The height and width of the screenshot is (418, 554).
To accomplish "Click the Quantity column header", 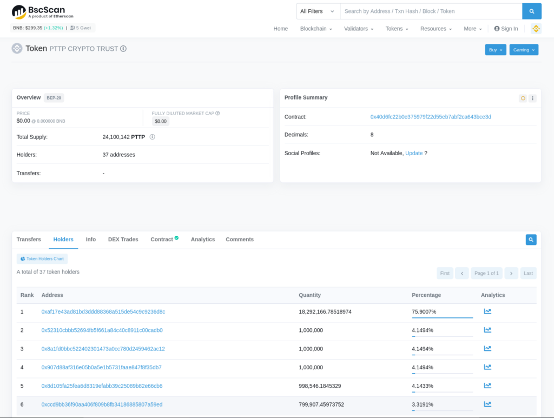I will tap(309, 295).
